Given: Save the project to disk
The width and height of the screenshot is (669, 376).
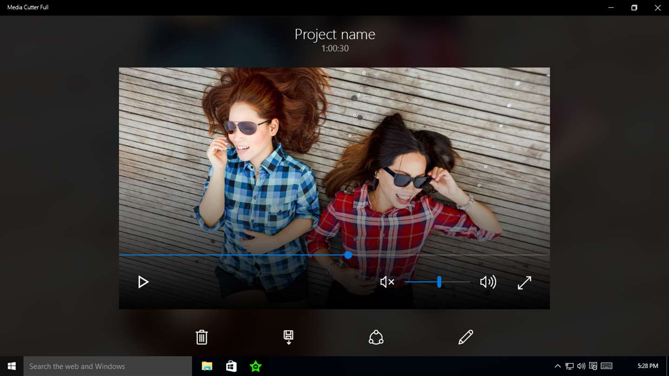Looking at the screenshot, I should click(289, 337).
